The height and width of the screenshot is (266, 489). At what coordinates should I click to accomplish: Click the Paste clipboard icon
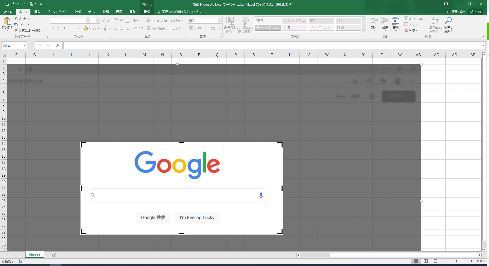point(7,21)
